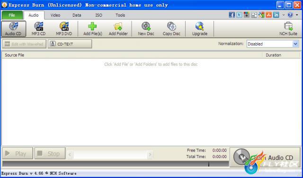Start a New Disc

[x=146, y=28]
